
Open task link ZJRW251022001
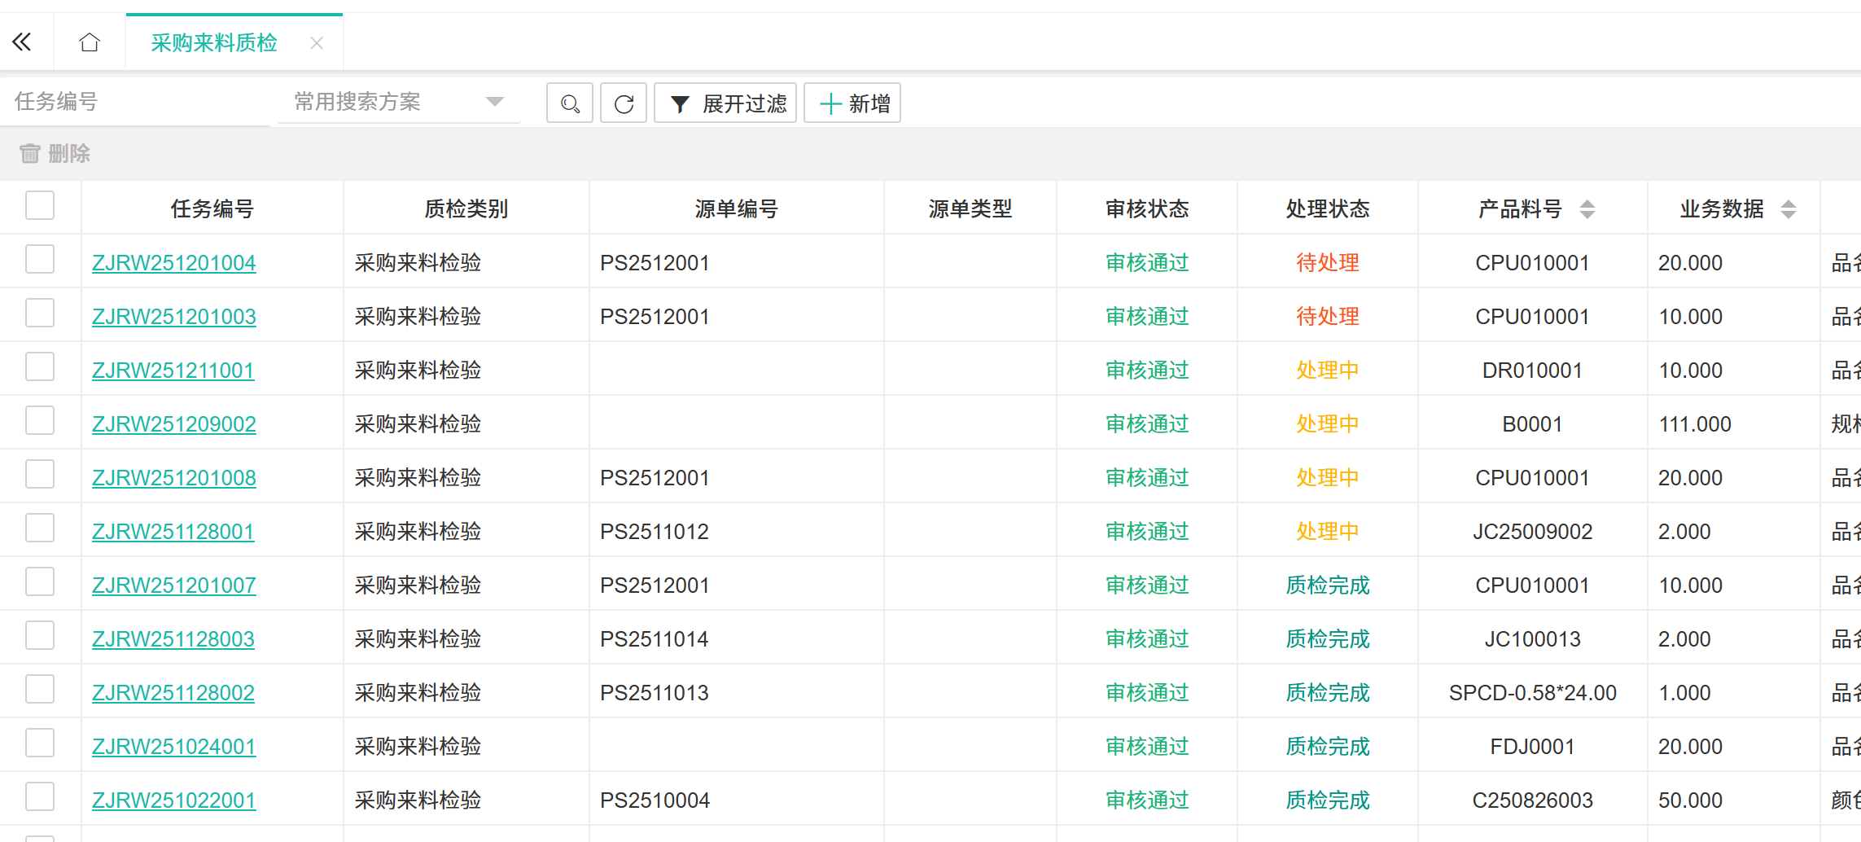[174, 800]
